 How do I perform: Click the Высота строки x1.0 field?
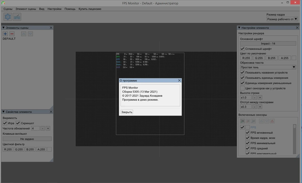[246, 98]
